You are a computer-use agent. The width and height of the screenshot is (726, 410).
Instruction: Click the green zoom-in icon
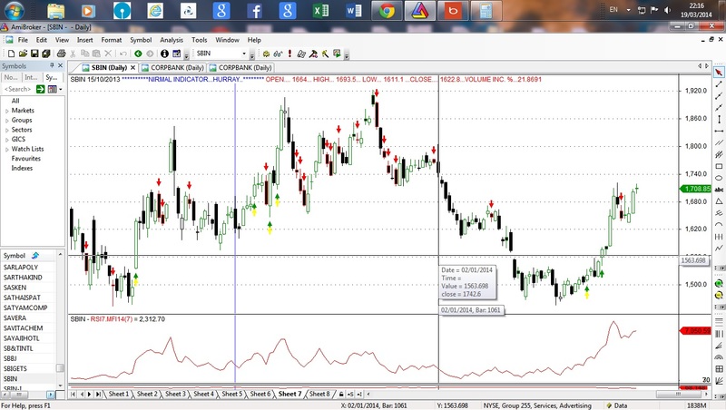point(719,283)
